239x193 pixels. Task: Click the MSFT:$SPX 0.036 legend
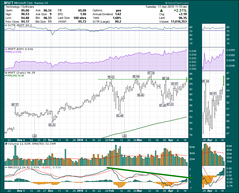(x=20, y=49)
